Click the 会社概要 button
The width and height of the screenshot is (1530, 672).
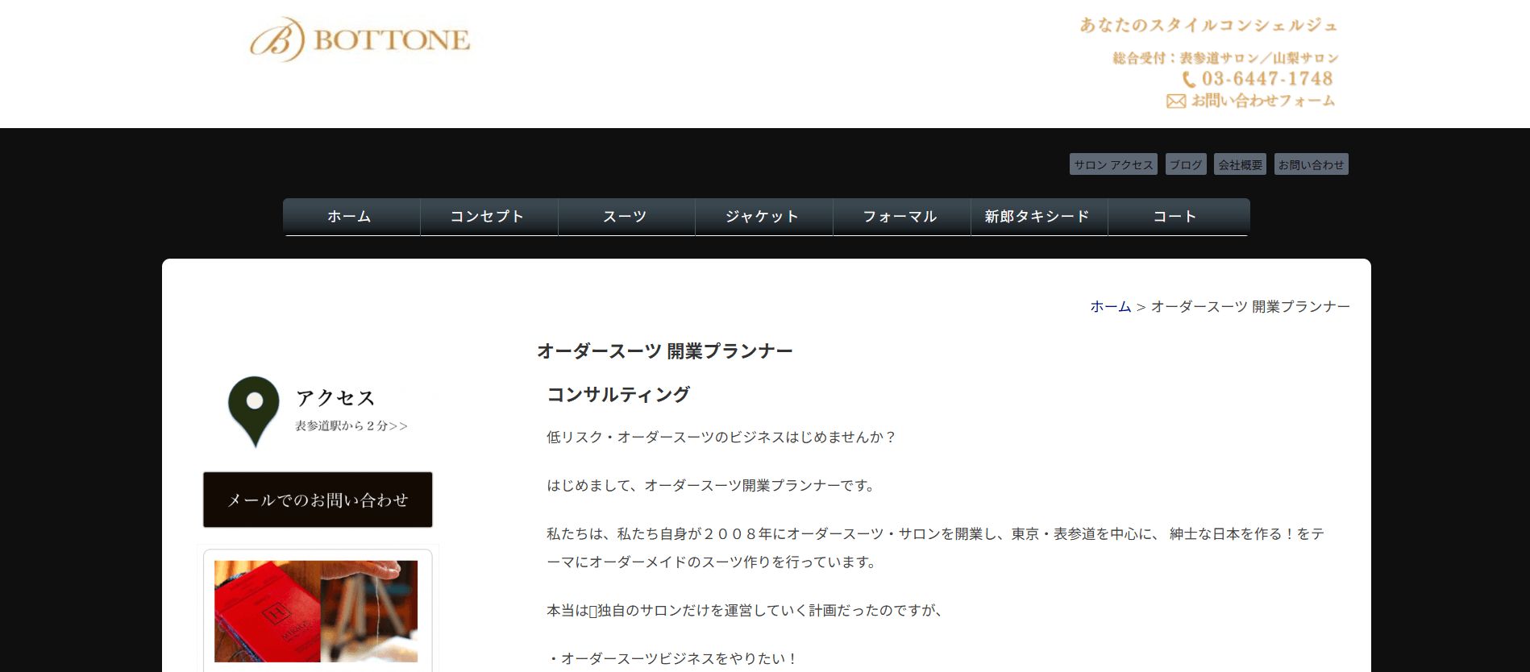point(1240,164)
